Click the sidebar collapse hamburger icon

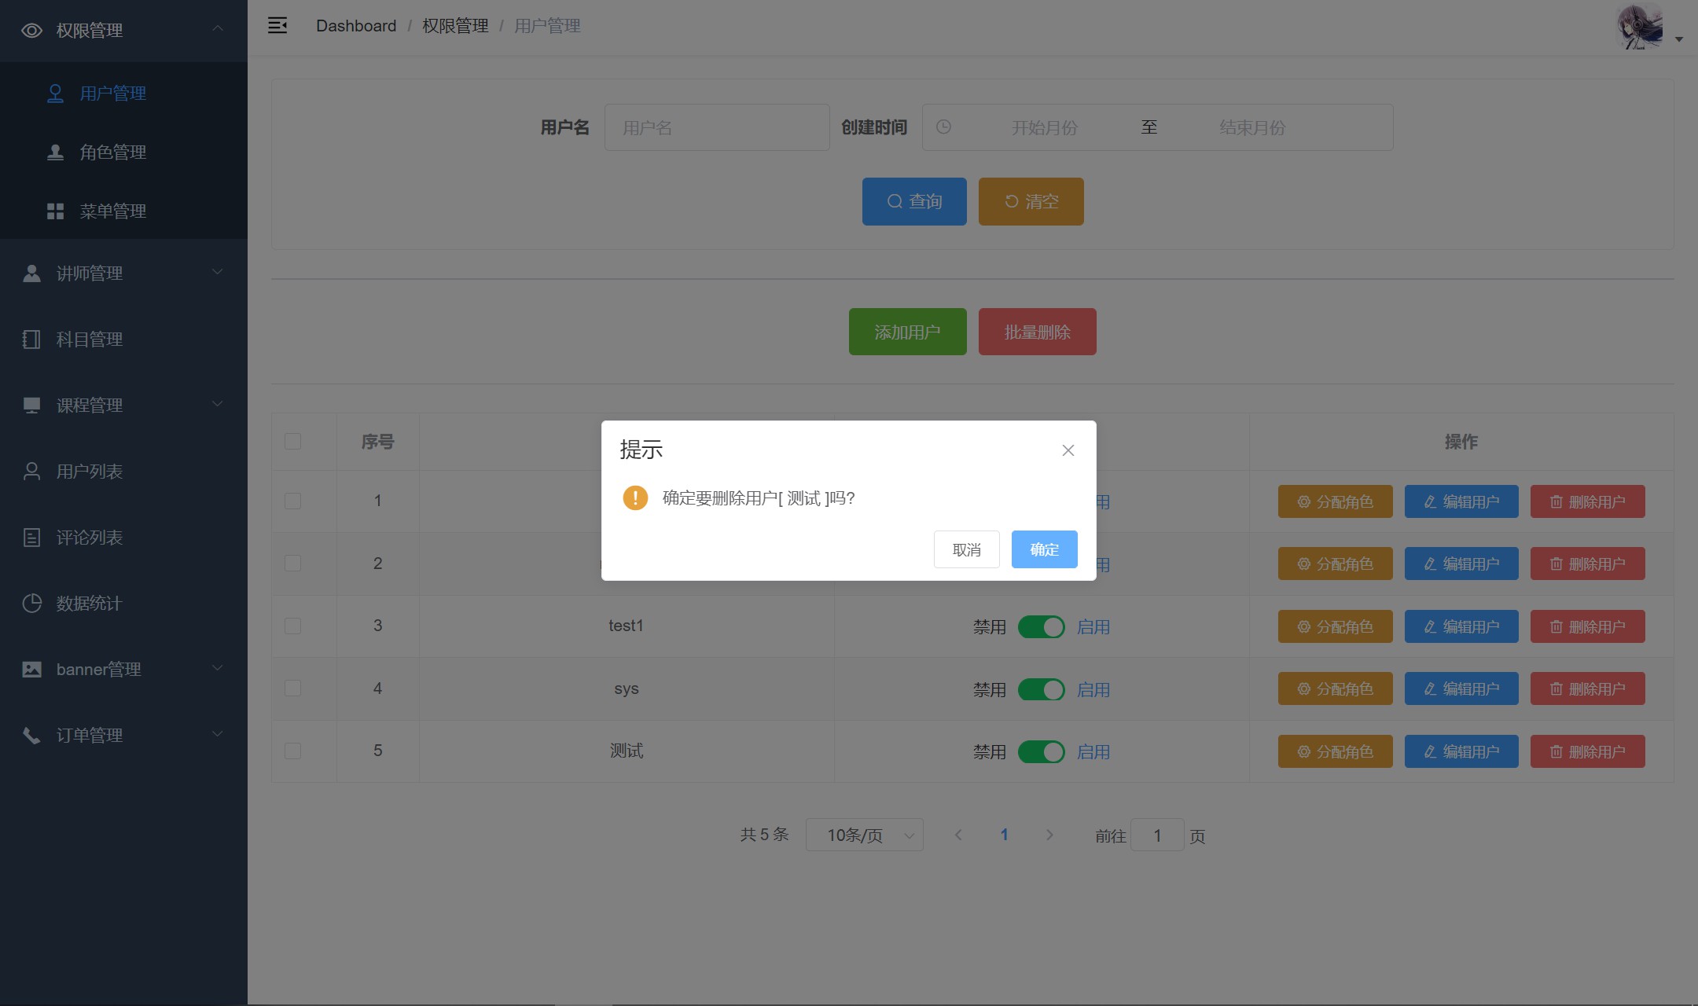point(277,25)
